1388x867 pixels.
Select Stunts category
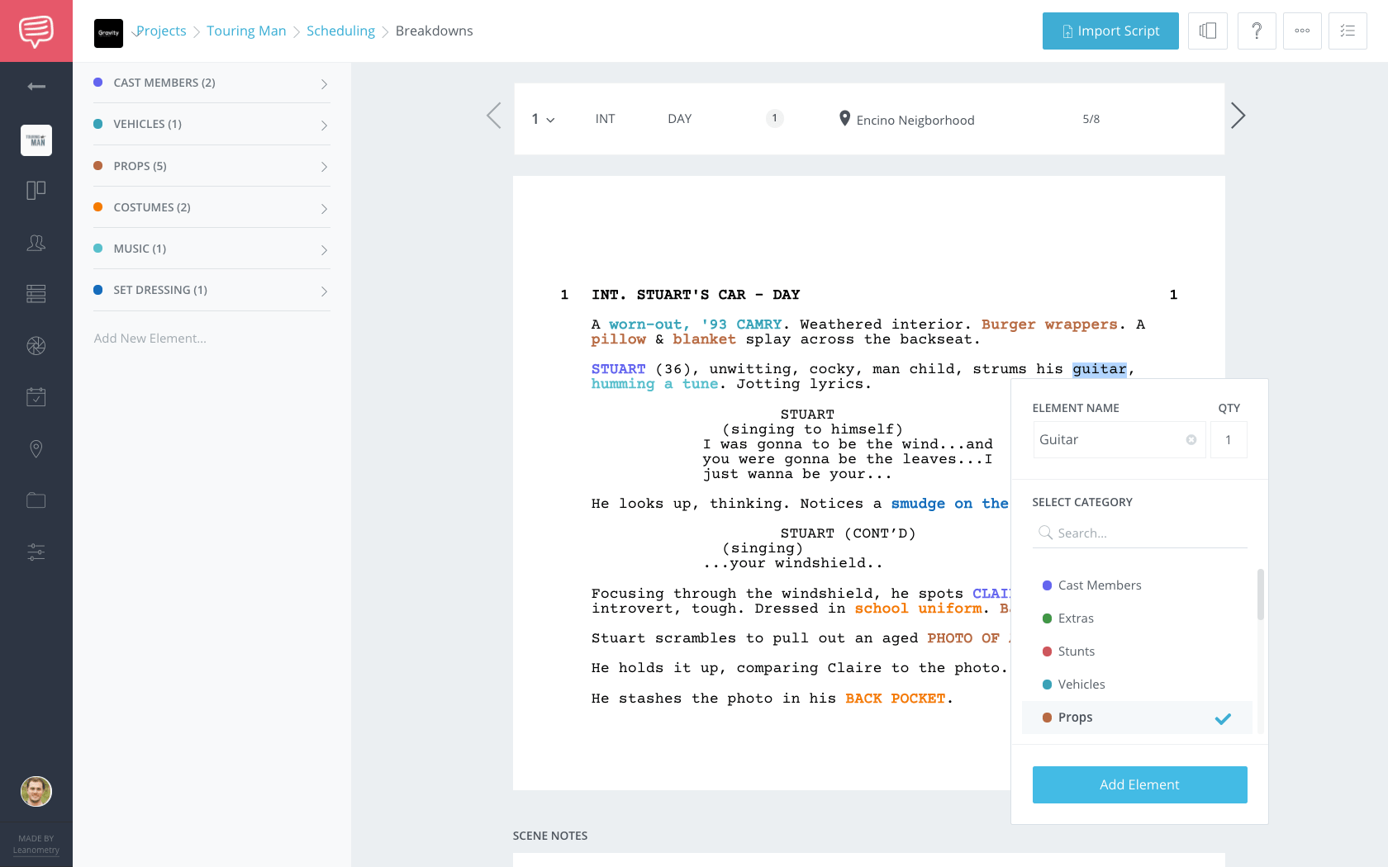click(x=1137, y=651)
